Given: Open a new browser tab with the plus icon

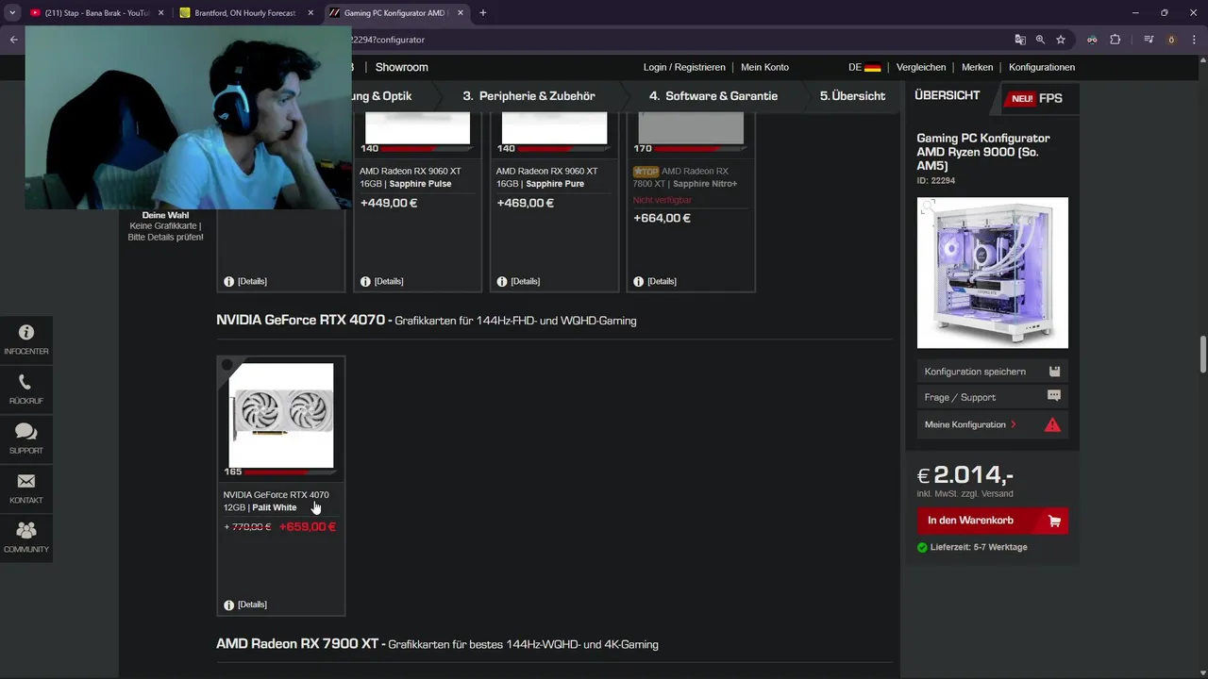Looking at the screenshot, I should [x=483, y=13].
